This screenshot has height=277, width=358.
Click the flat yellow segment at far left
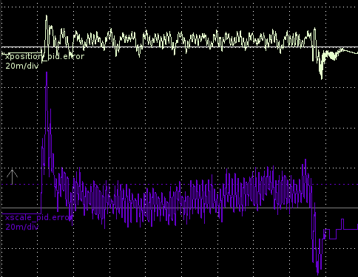pyautogui.click(x=21, y=53)
